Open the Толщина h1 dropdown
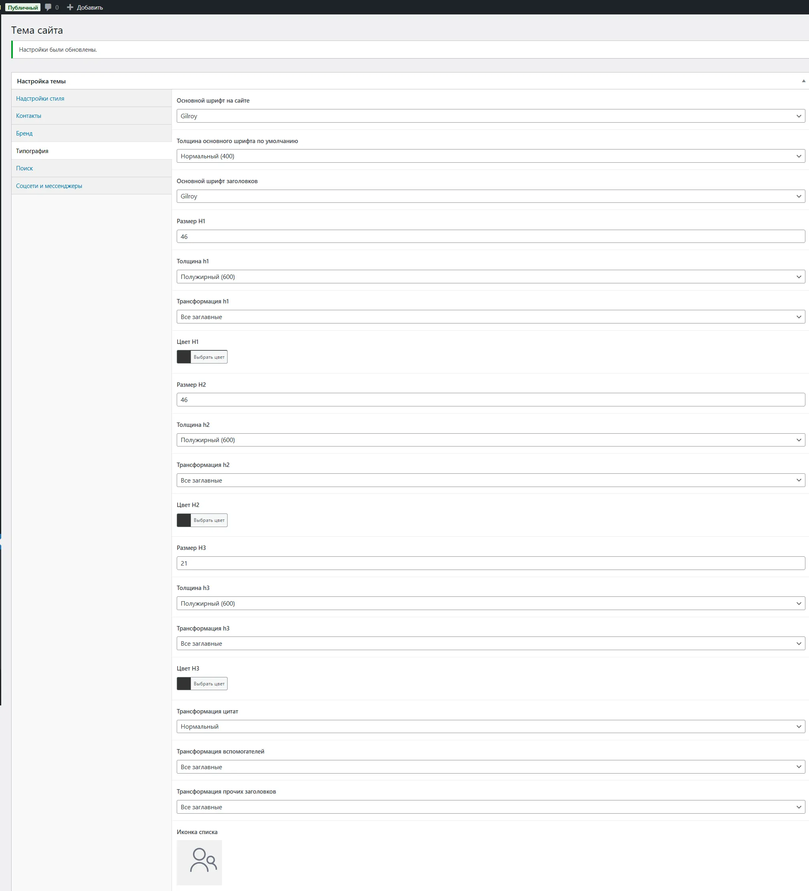809x891 pixels. 490,277
